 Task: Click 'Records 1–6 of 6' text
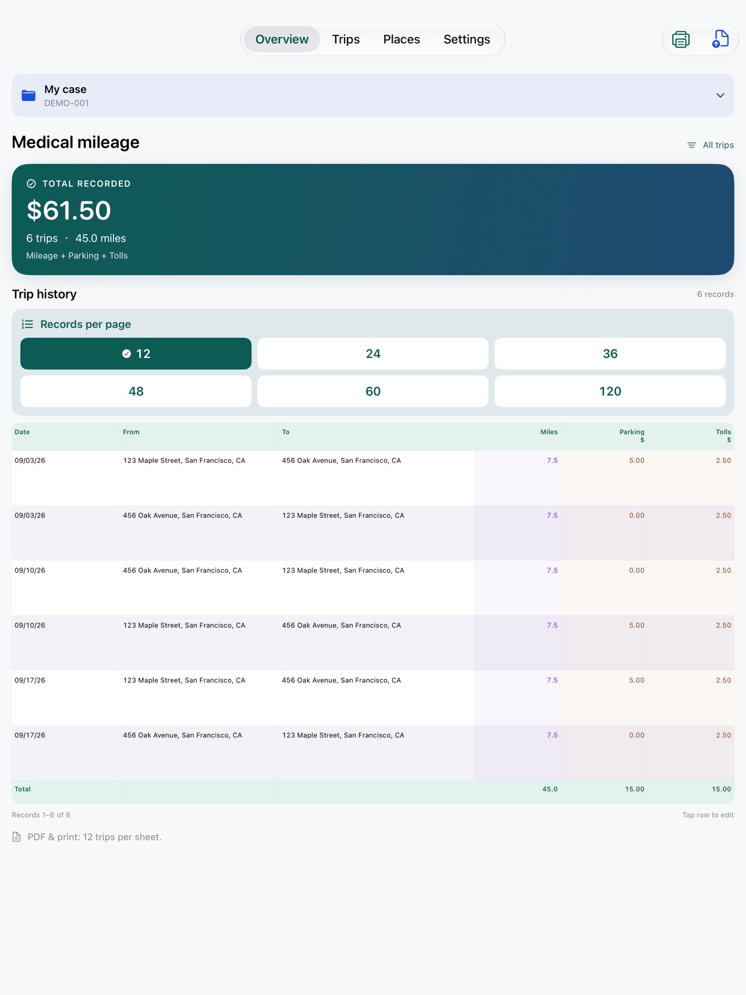tap(41, 815)
